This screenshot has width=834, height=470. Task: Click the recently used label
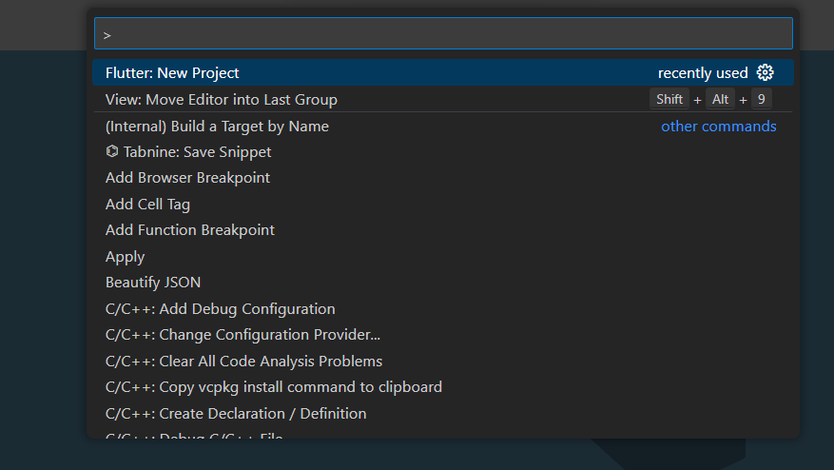703,73
